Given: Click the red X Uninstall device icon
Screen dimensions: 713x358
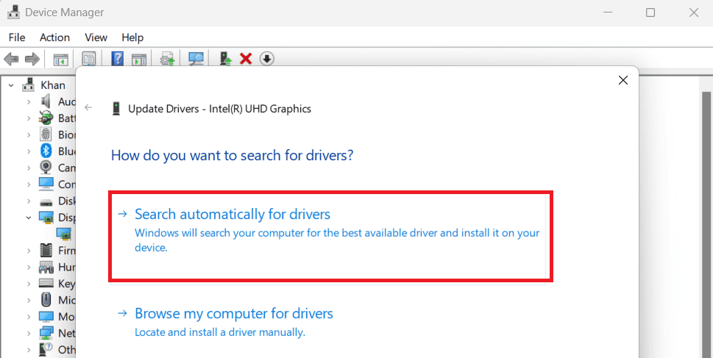Looking at the screenshot, I should (x=246, y=59).
